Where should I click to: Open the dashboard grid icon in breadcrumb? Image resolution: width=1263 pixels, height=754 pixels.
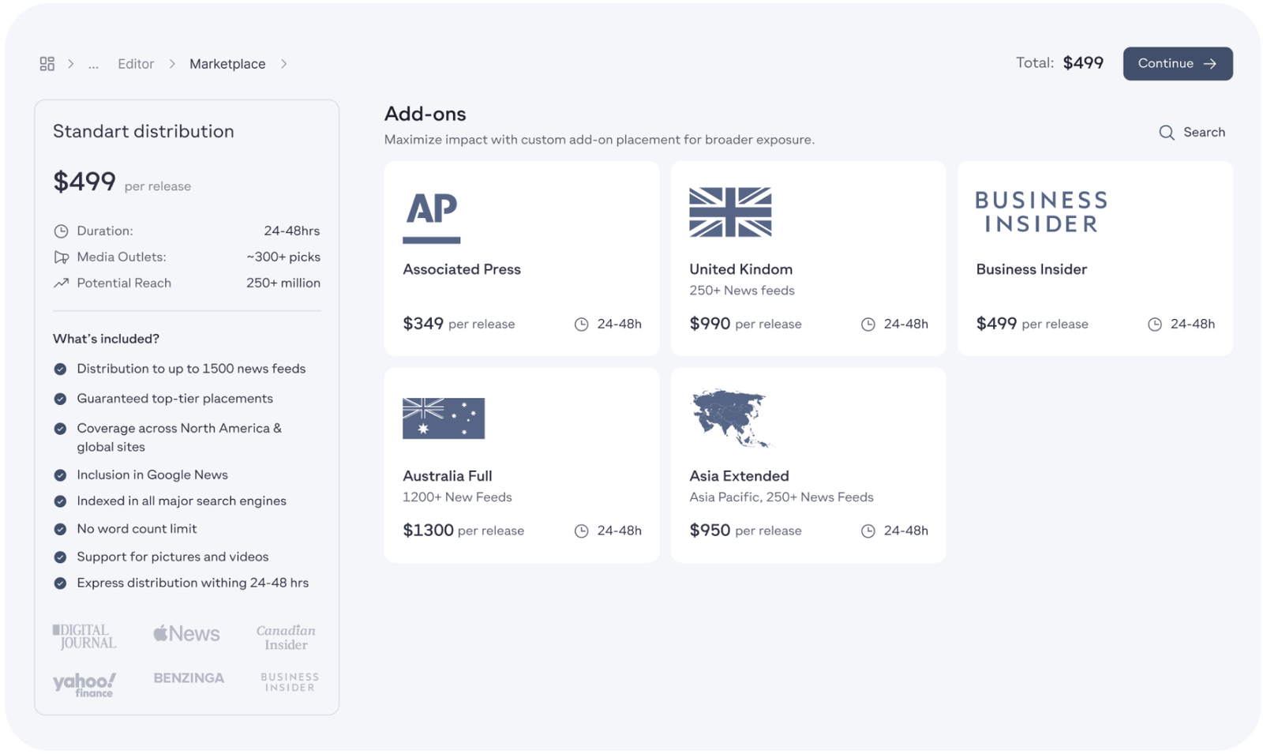(x=47, y=64)
